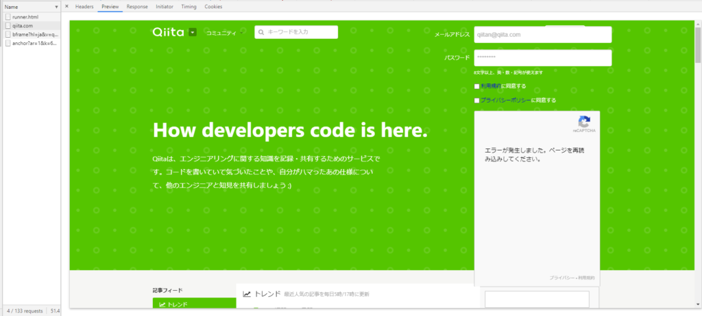Switch to the Headers tab
702x316 pixels.
coord(84,7)
